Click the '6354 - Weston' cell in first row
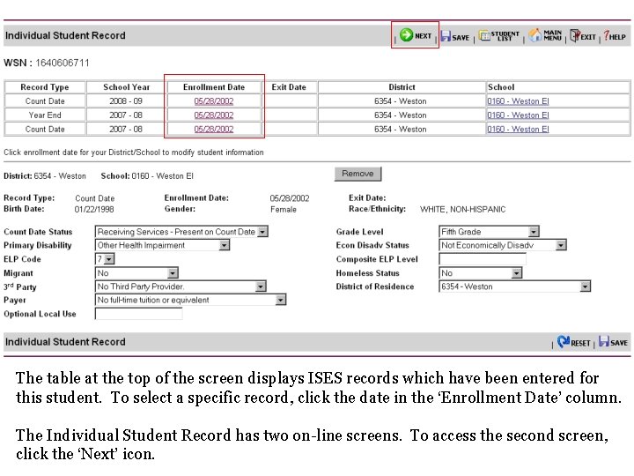Viewport: 634px width, 476px height. click(401, 101)
